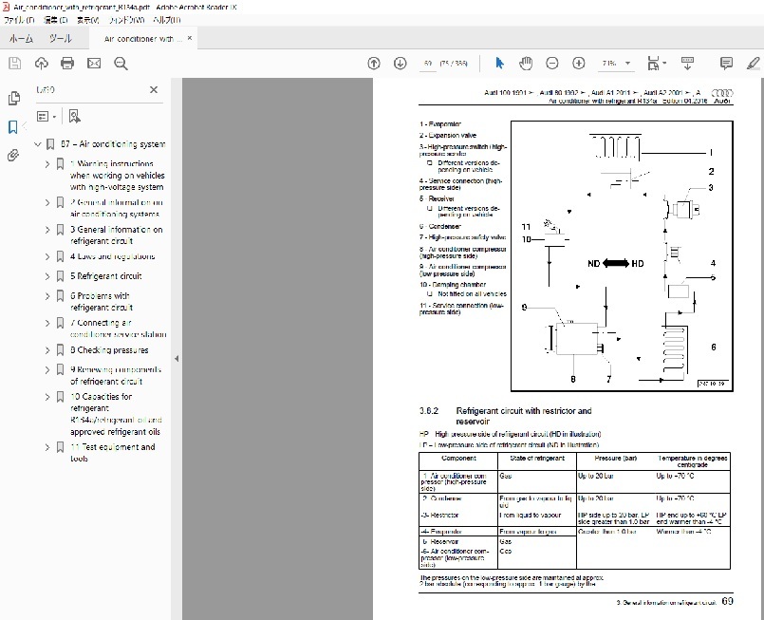Open the 編集 (Edit) menu
Viewport: 764px width, 620px height.
point(55,20)
